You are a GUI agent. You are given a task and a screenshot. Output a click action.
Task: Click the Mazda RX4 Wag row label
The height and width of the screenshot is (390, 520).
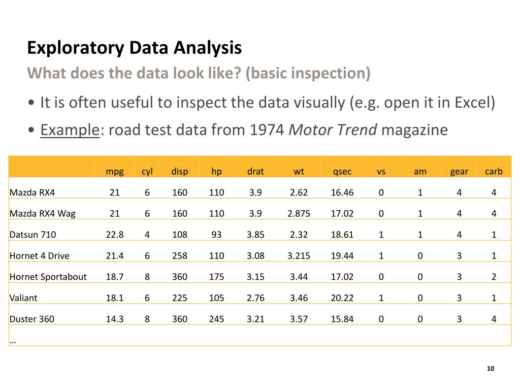point(43,214)
